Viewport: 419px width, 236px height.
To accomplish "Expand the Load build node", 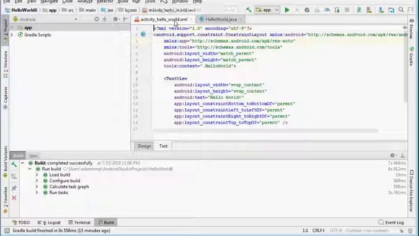I will tap(37, 175).
